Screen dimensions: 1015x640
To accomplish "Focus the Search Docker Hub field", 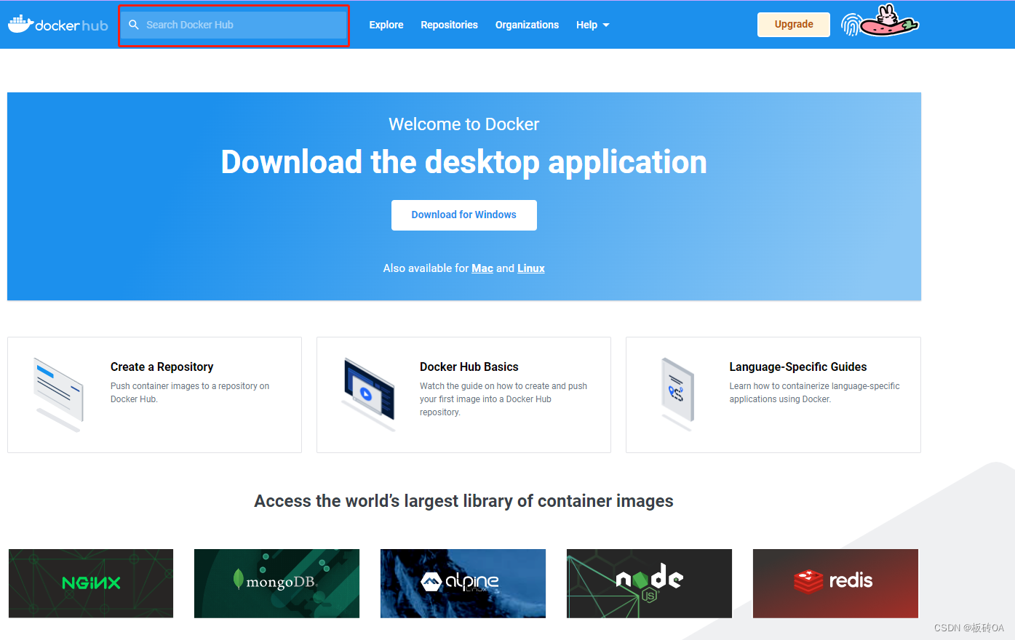I will pyautogui.click(x=234, y=25).
